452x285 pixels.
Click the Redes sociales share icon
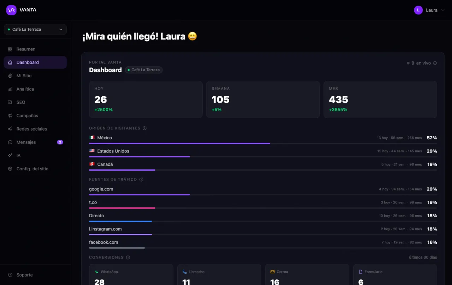(10, 129)
